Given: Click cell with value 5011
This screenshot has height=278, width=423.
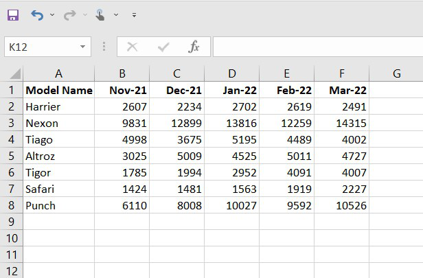Looking at the screenshot, I should pos(287,156).
